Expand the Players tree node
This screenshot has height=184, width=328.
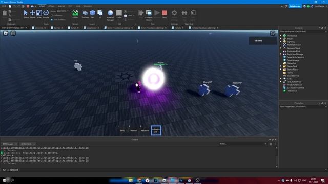[x=281, y=39]
